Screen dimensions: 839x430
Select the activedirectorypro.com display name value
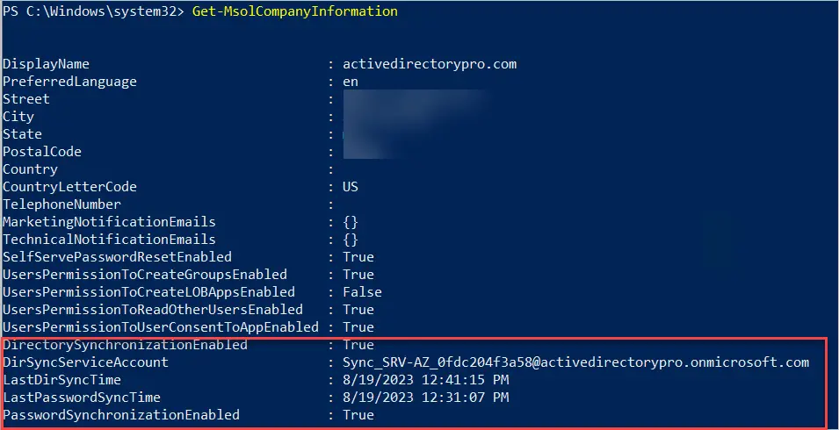pos(430,65)
